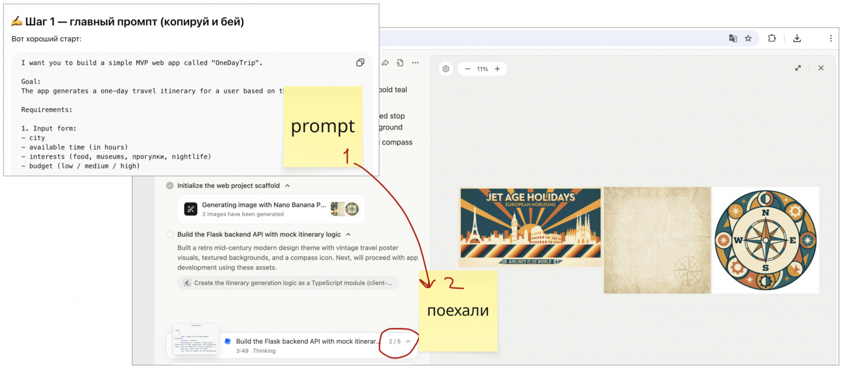Open the file view icon in chat header

[400, 63]
